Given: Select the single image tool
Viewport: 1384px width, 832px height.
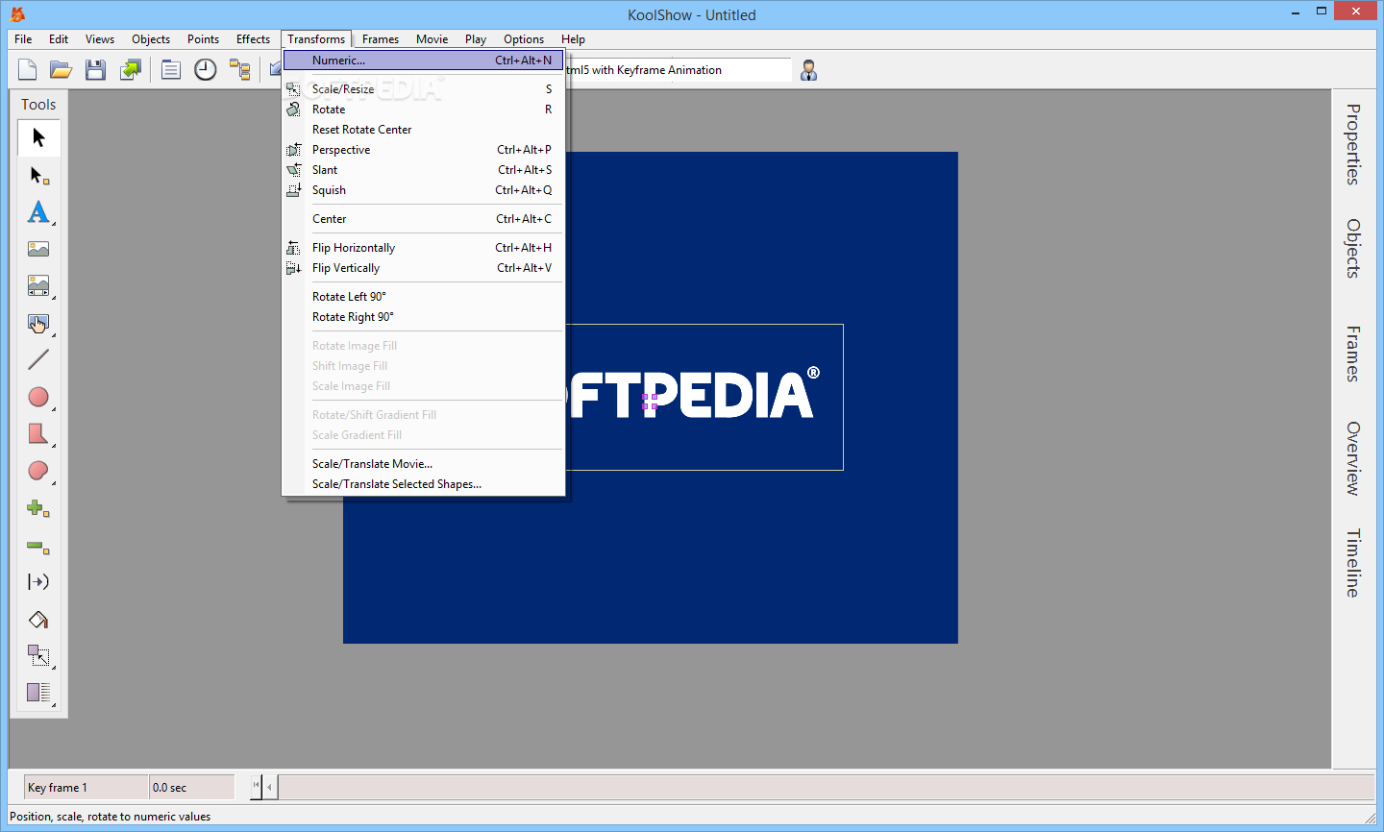Looking at the screenshot, I should tap(38, 249).
